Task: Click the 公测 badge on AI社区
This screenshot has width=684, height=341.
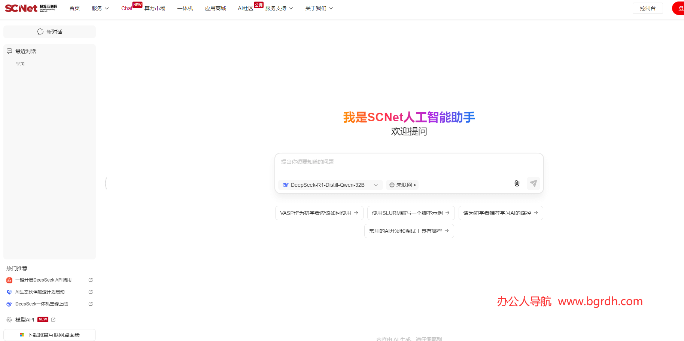Action: point(259,5)
